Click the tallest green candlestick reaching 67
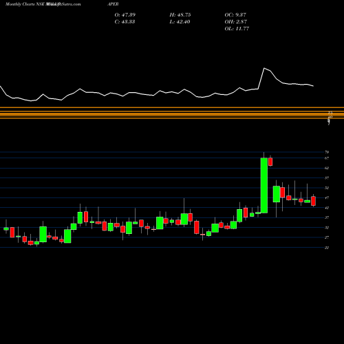The height and width of the screenshot is (344, 344). [264, 186]
